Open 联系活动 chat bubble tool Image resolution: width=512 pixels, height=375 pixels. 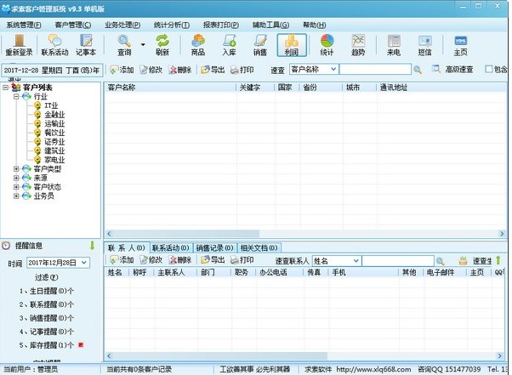click(x=54, y=45)
